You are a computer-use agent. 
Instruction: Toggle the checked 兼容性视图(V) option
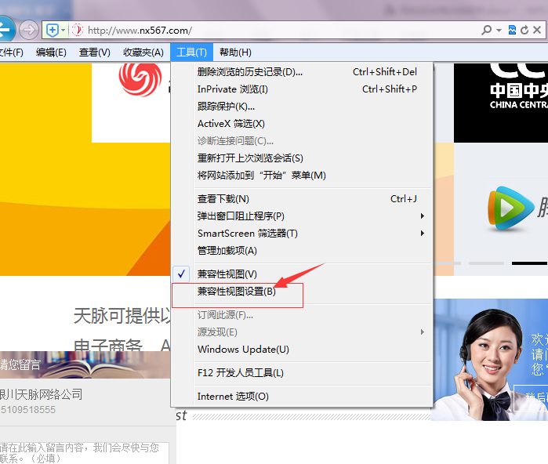pyautogui.click(x=227, y=274)
